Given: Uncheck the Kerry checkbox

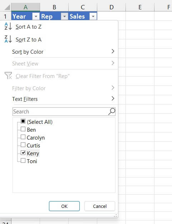Looking at the screenshot, I should tap(23, 153).
